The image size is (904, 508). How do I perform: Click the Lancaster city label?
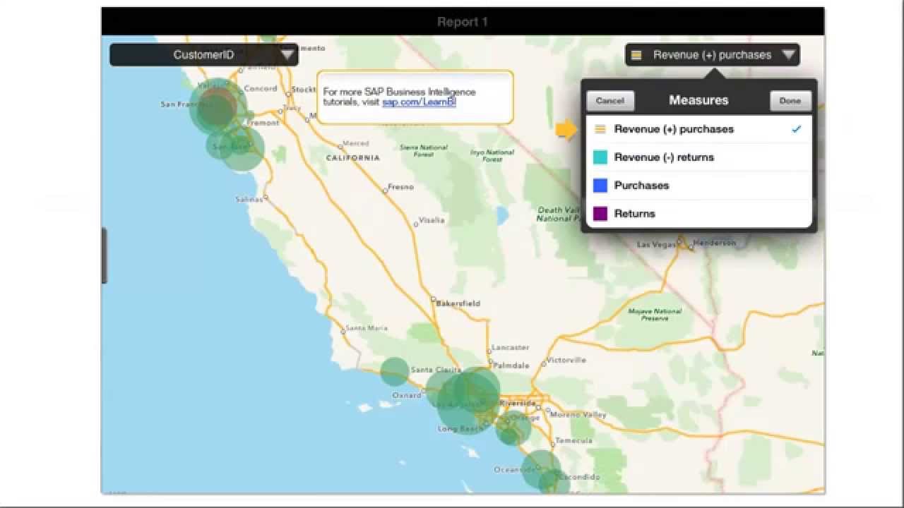pyautogui.click(x=511, y=348)
